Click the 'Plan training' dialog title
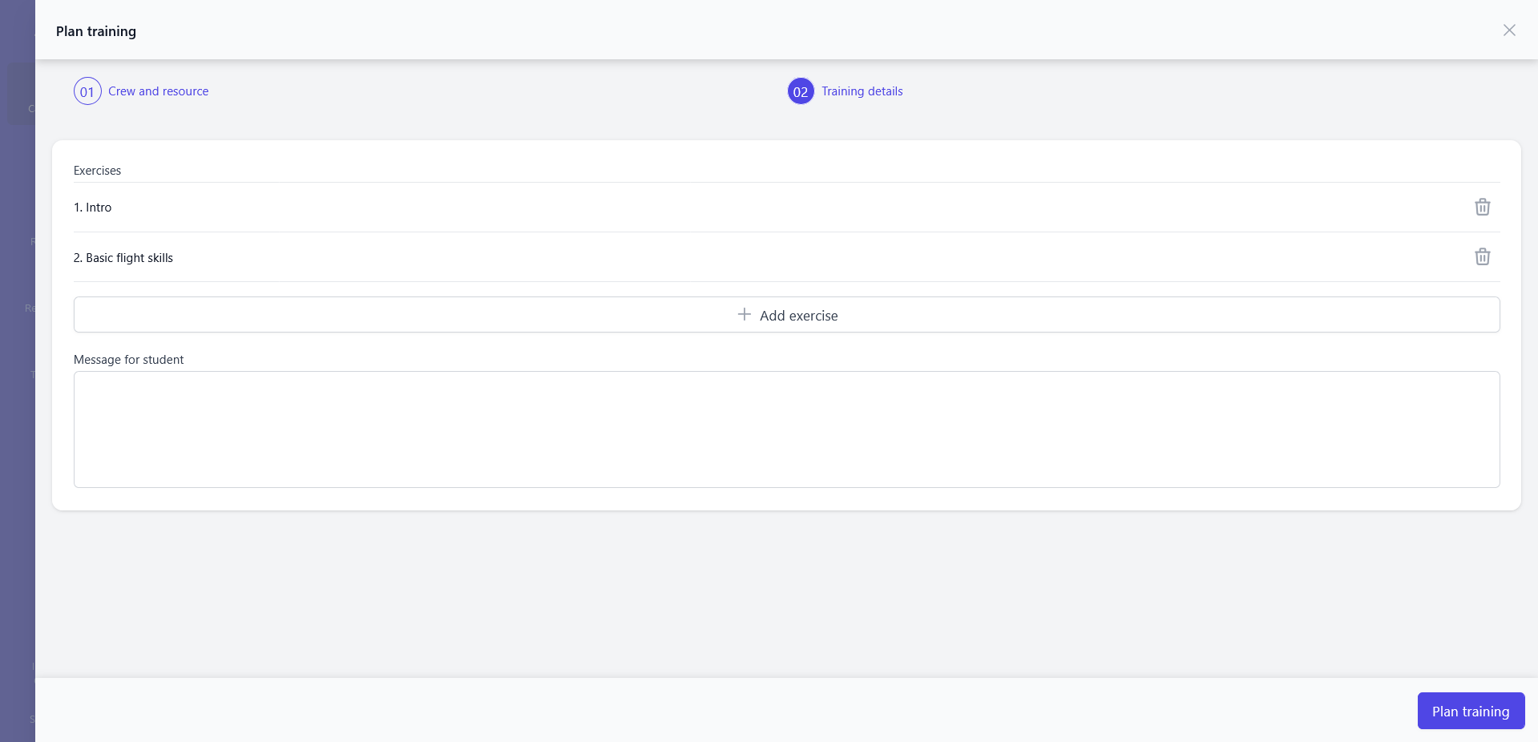Screen dimensions: 1538x742 (96, 31)
